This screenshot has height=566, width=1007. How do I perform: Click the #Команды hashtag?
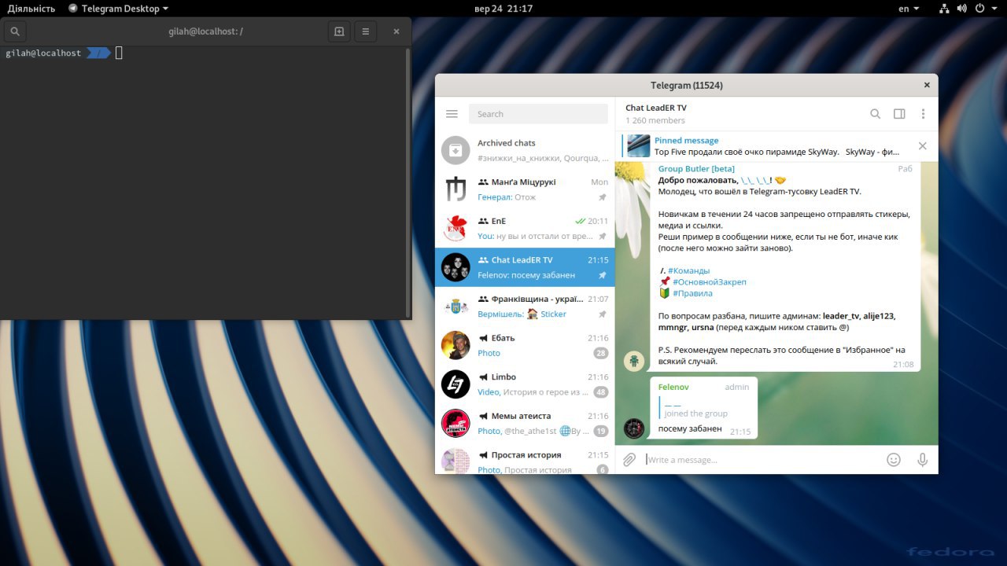click(x=688, y=271)
